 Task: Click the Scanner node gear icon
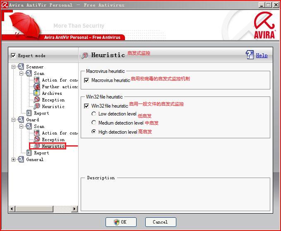pyautogui.click(x=21, y=67)
